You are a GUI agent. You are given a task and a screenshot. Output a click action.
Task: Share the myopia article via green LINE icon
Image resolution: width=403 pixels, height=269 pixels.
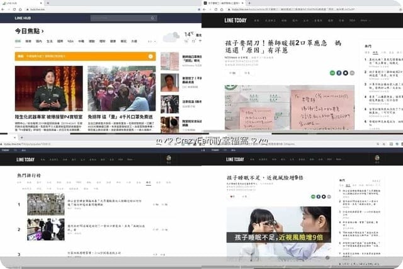(313, 197)
